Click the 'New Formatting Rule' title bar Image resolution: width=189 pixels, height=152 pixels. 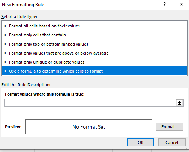(x=23, y=5)
